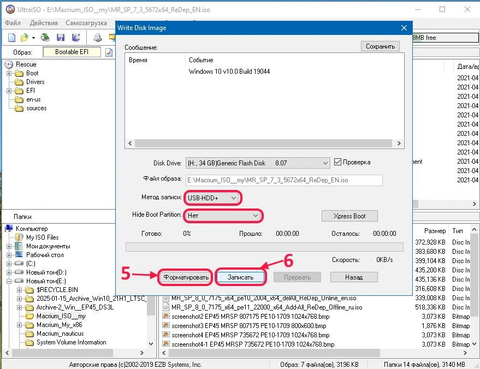The height and width of the screenshot is (369, 480).
Task: Click the Open file folder toolbar icon
Action: (x=24, y=38)
